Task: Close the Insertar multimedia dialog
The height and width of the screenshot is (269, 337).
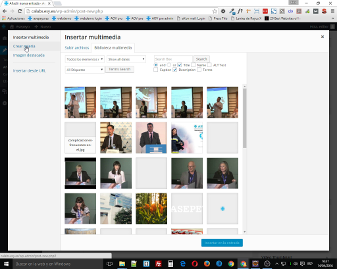Action: [323, 37]
